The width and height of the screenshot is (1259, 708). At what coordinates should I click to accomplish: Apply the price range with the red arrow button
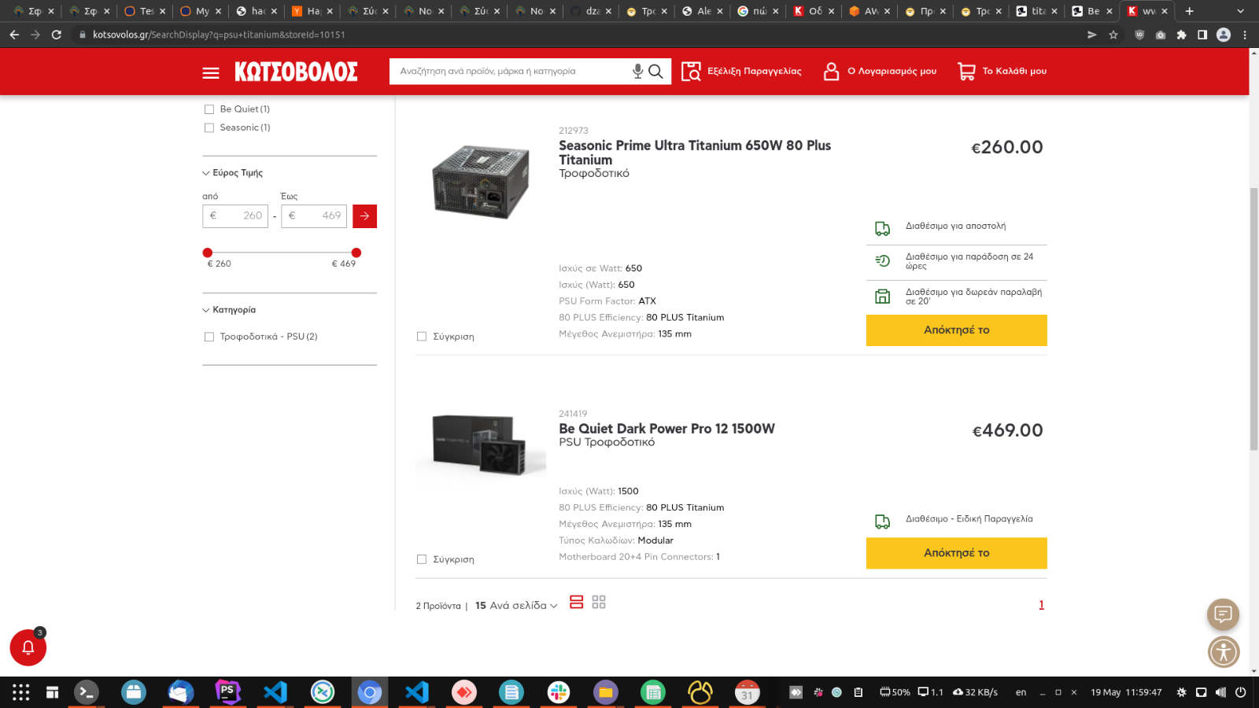[364, 216]
